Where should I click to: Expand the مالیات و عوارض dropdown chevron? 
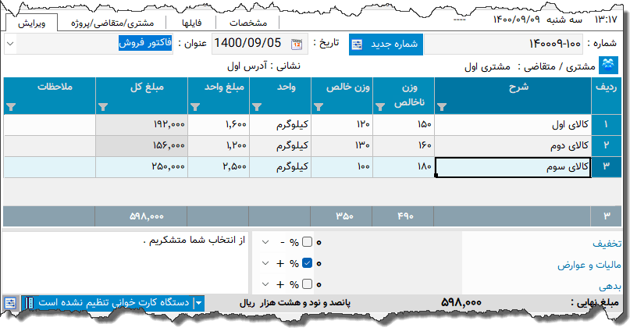[x=265, y=263]
